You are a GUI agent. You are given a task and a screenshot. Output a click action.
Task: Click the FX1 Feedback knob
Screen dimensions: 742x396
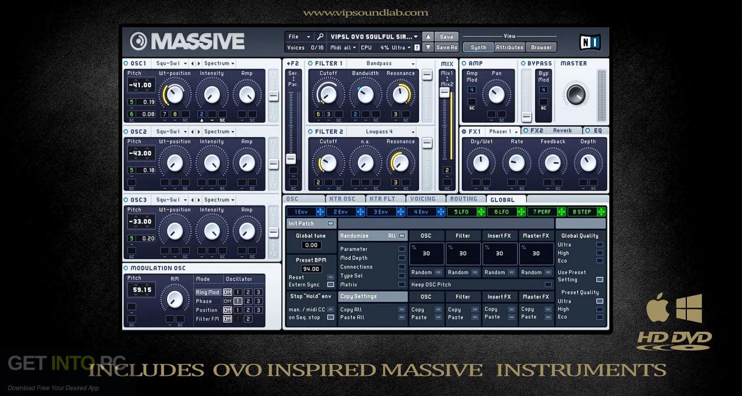tap(552, 163)
